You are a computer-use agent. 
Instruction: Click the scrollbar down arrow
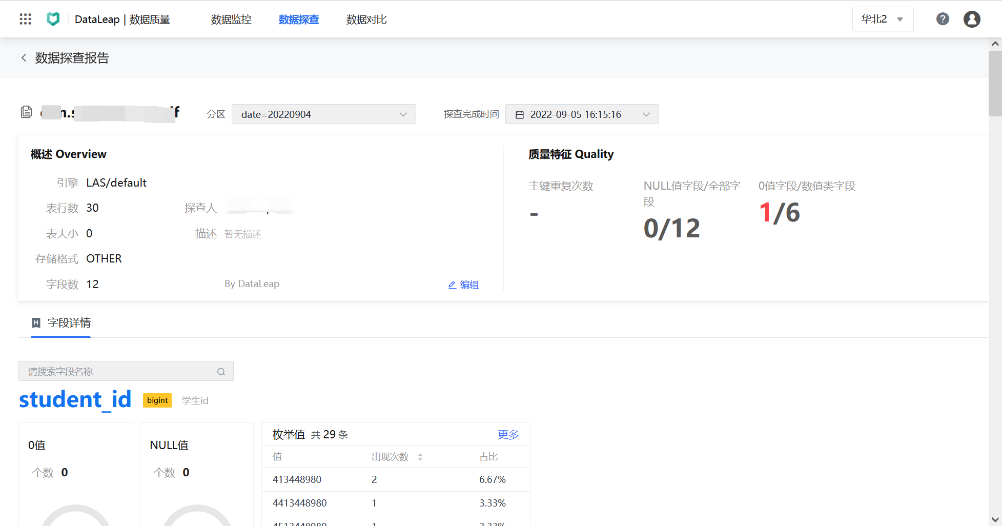995,519
